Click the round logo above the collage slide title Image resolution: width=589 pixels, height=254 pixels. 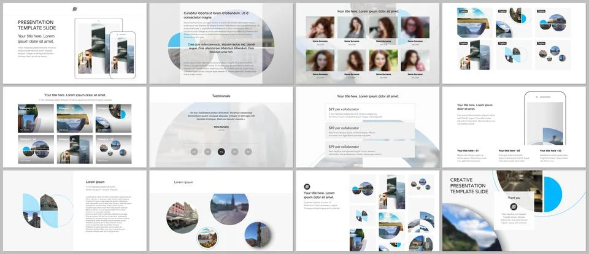[307, 187]
